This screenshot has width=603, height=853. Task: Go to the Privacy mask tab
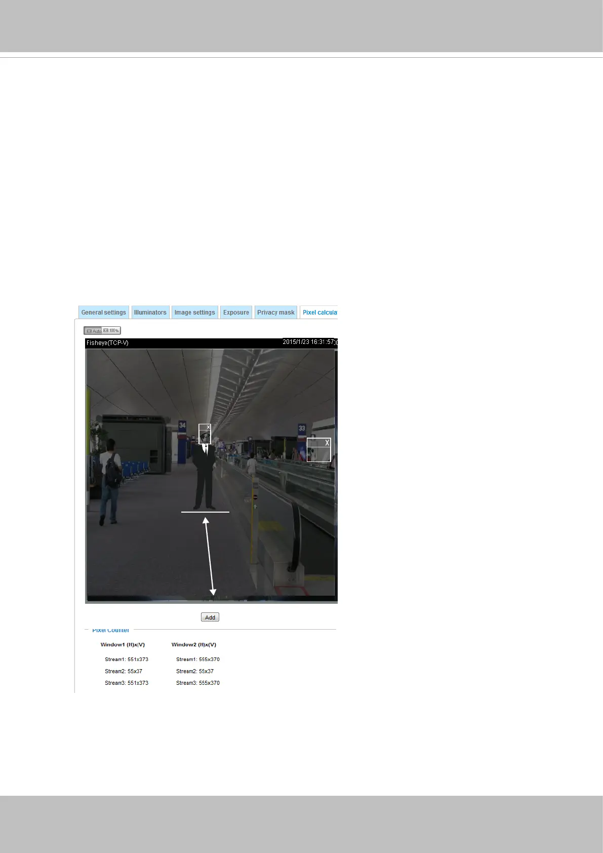(x=276, y=312)
